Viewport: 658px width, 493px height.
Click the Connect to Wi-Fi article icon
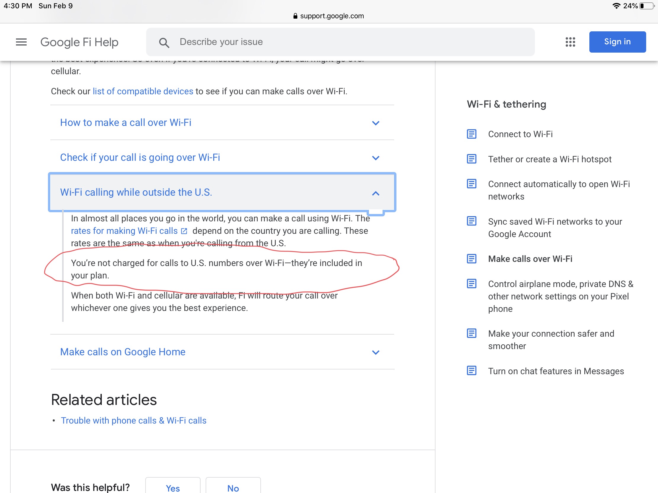[471, 134]
